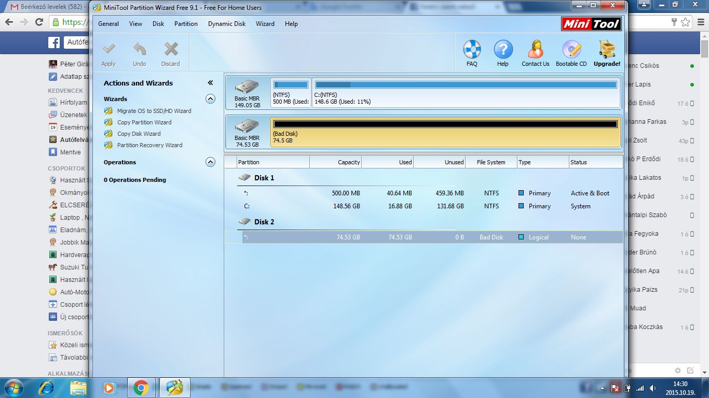Click the Copy Partition Wizard icon

(108, 122)
